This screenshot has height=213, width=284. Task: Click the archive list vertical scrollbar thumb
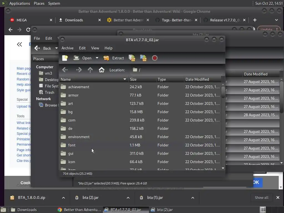pyautogui.click(x=223, y=92)
